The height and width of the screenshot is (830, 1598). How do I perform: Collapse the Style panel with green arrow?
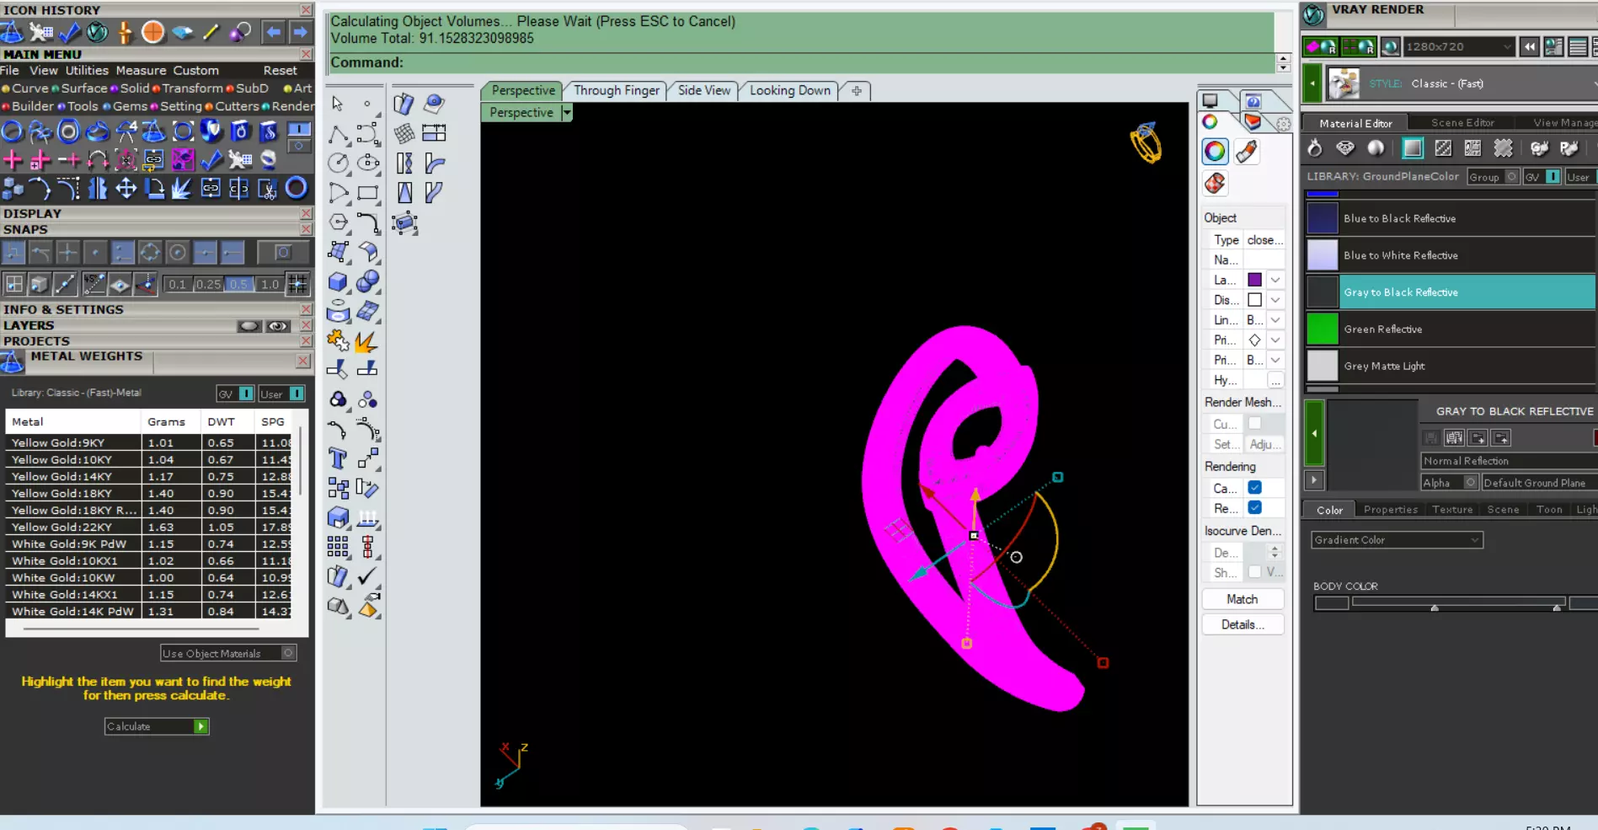point(1312,83)
